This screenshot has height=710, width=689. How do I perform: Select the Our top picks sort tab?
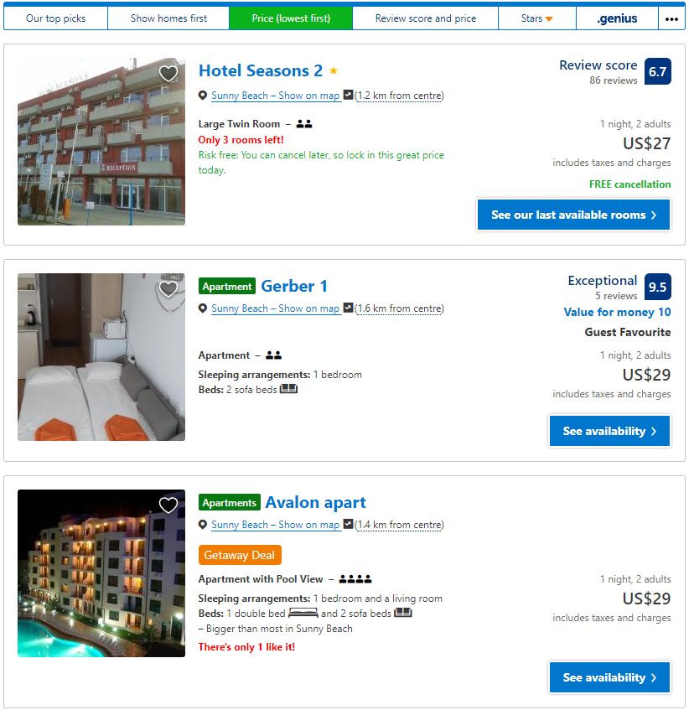point(55,18)
